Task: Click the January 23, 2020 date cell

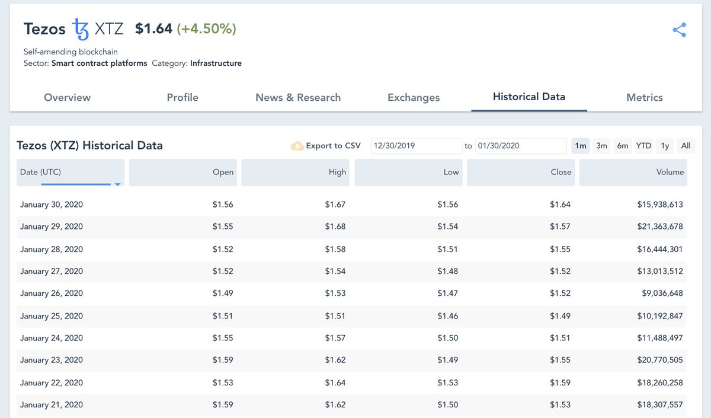Action: pos(52,360)
